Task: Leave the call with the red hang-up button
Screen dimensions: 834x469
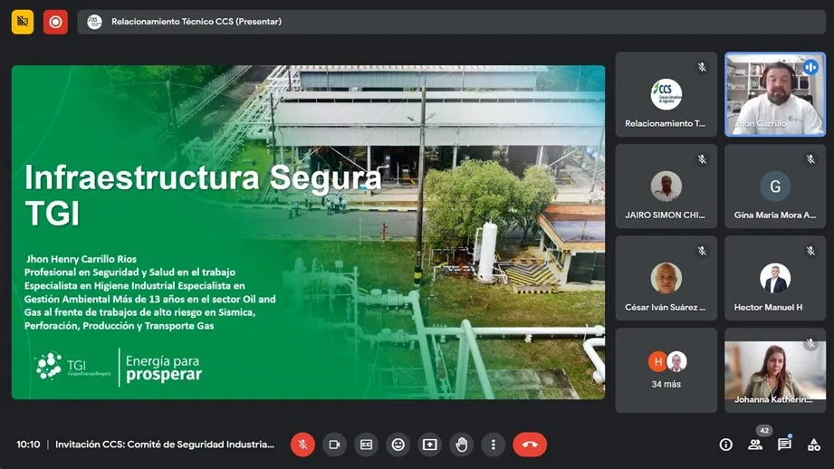Action: 530,445
